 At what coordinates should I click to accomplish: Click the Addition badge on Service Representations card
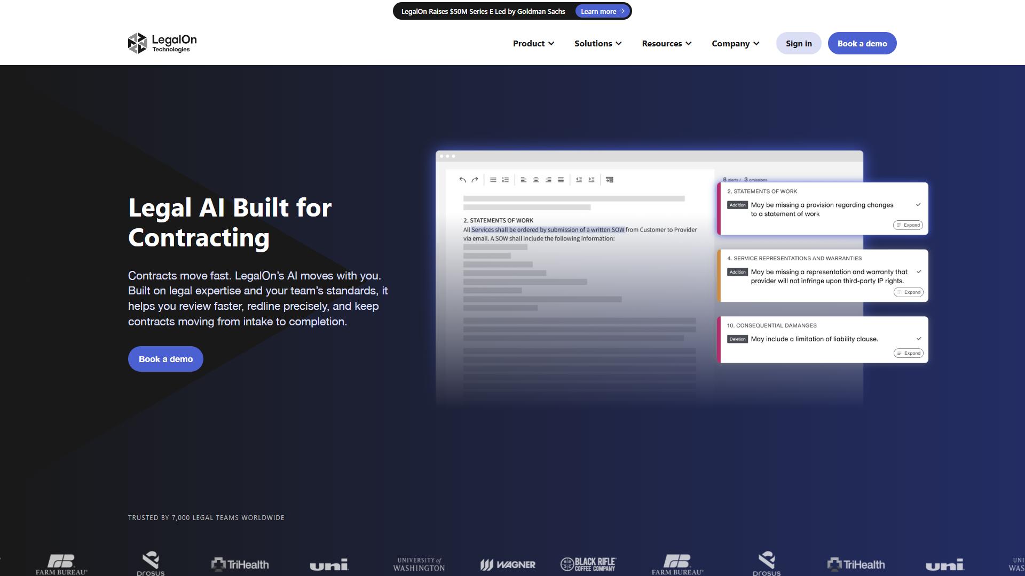[737, 272]
